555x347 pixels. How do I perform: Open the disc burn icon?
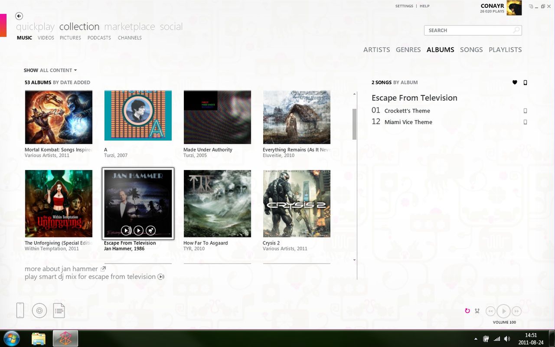39,310
